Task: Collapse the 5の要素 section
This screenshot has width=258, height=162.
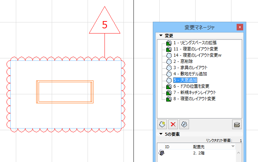Action: coord(161,134)
